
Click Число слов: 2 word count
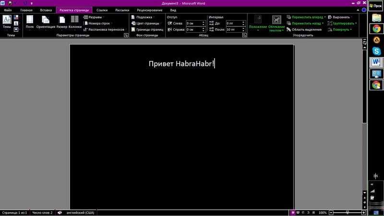pyautogui.click(x=42, y=213)
